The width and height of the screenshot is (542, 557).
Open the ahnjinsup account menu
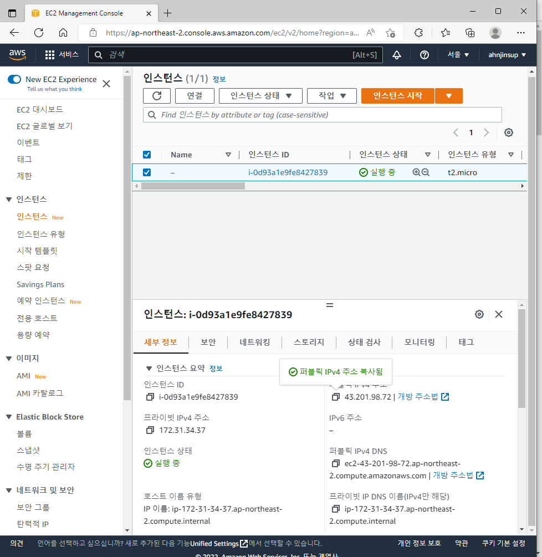507,55
